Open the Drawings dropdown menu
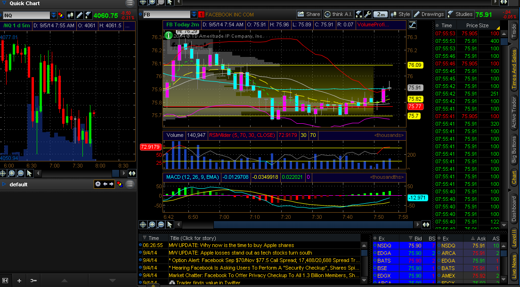The width and height of the screenshot is (520, 287). pyautogui.click(x=429, y=14)
